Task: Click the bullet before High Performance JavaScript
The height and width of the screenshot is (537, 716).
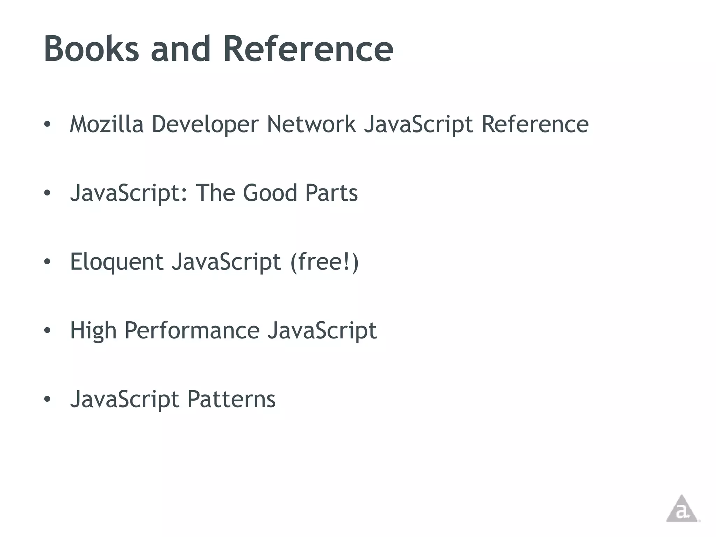Action: point(47,330)
